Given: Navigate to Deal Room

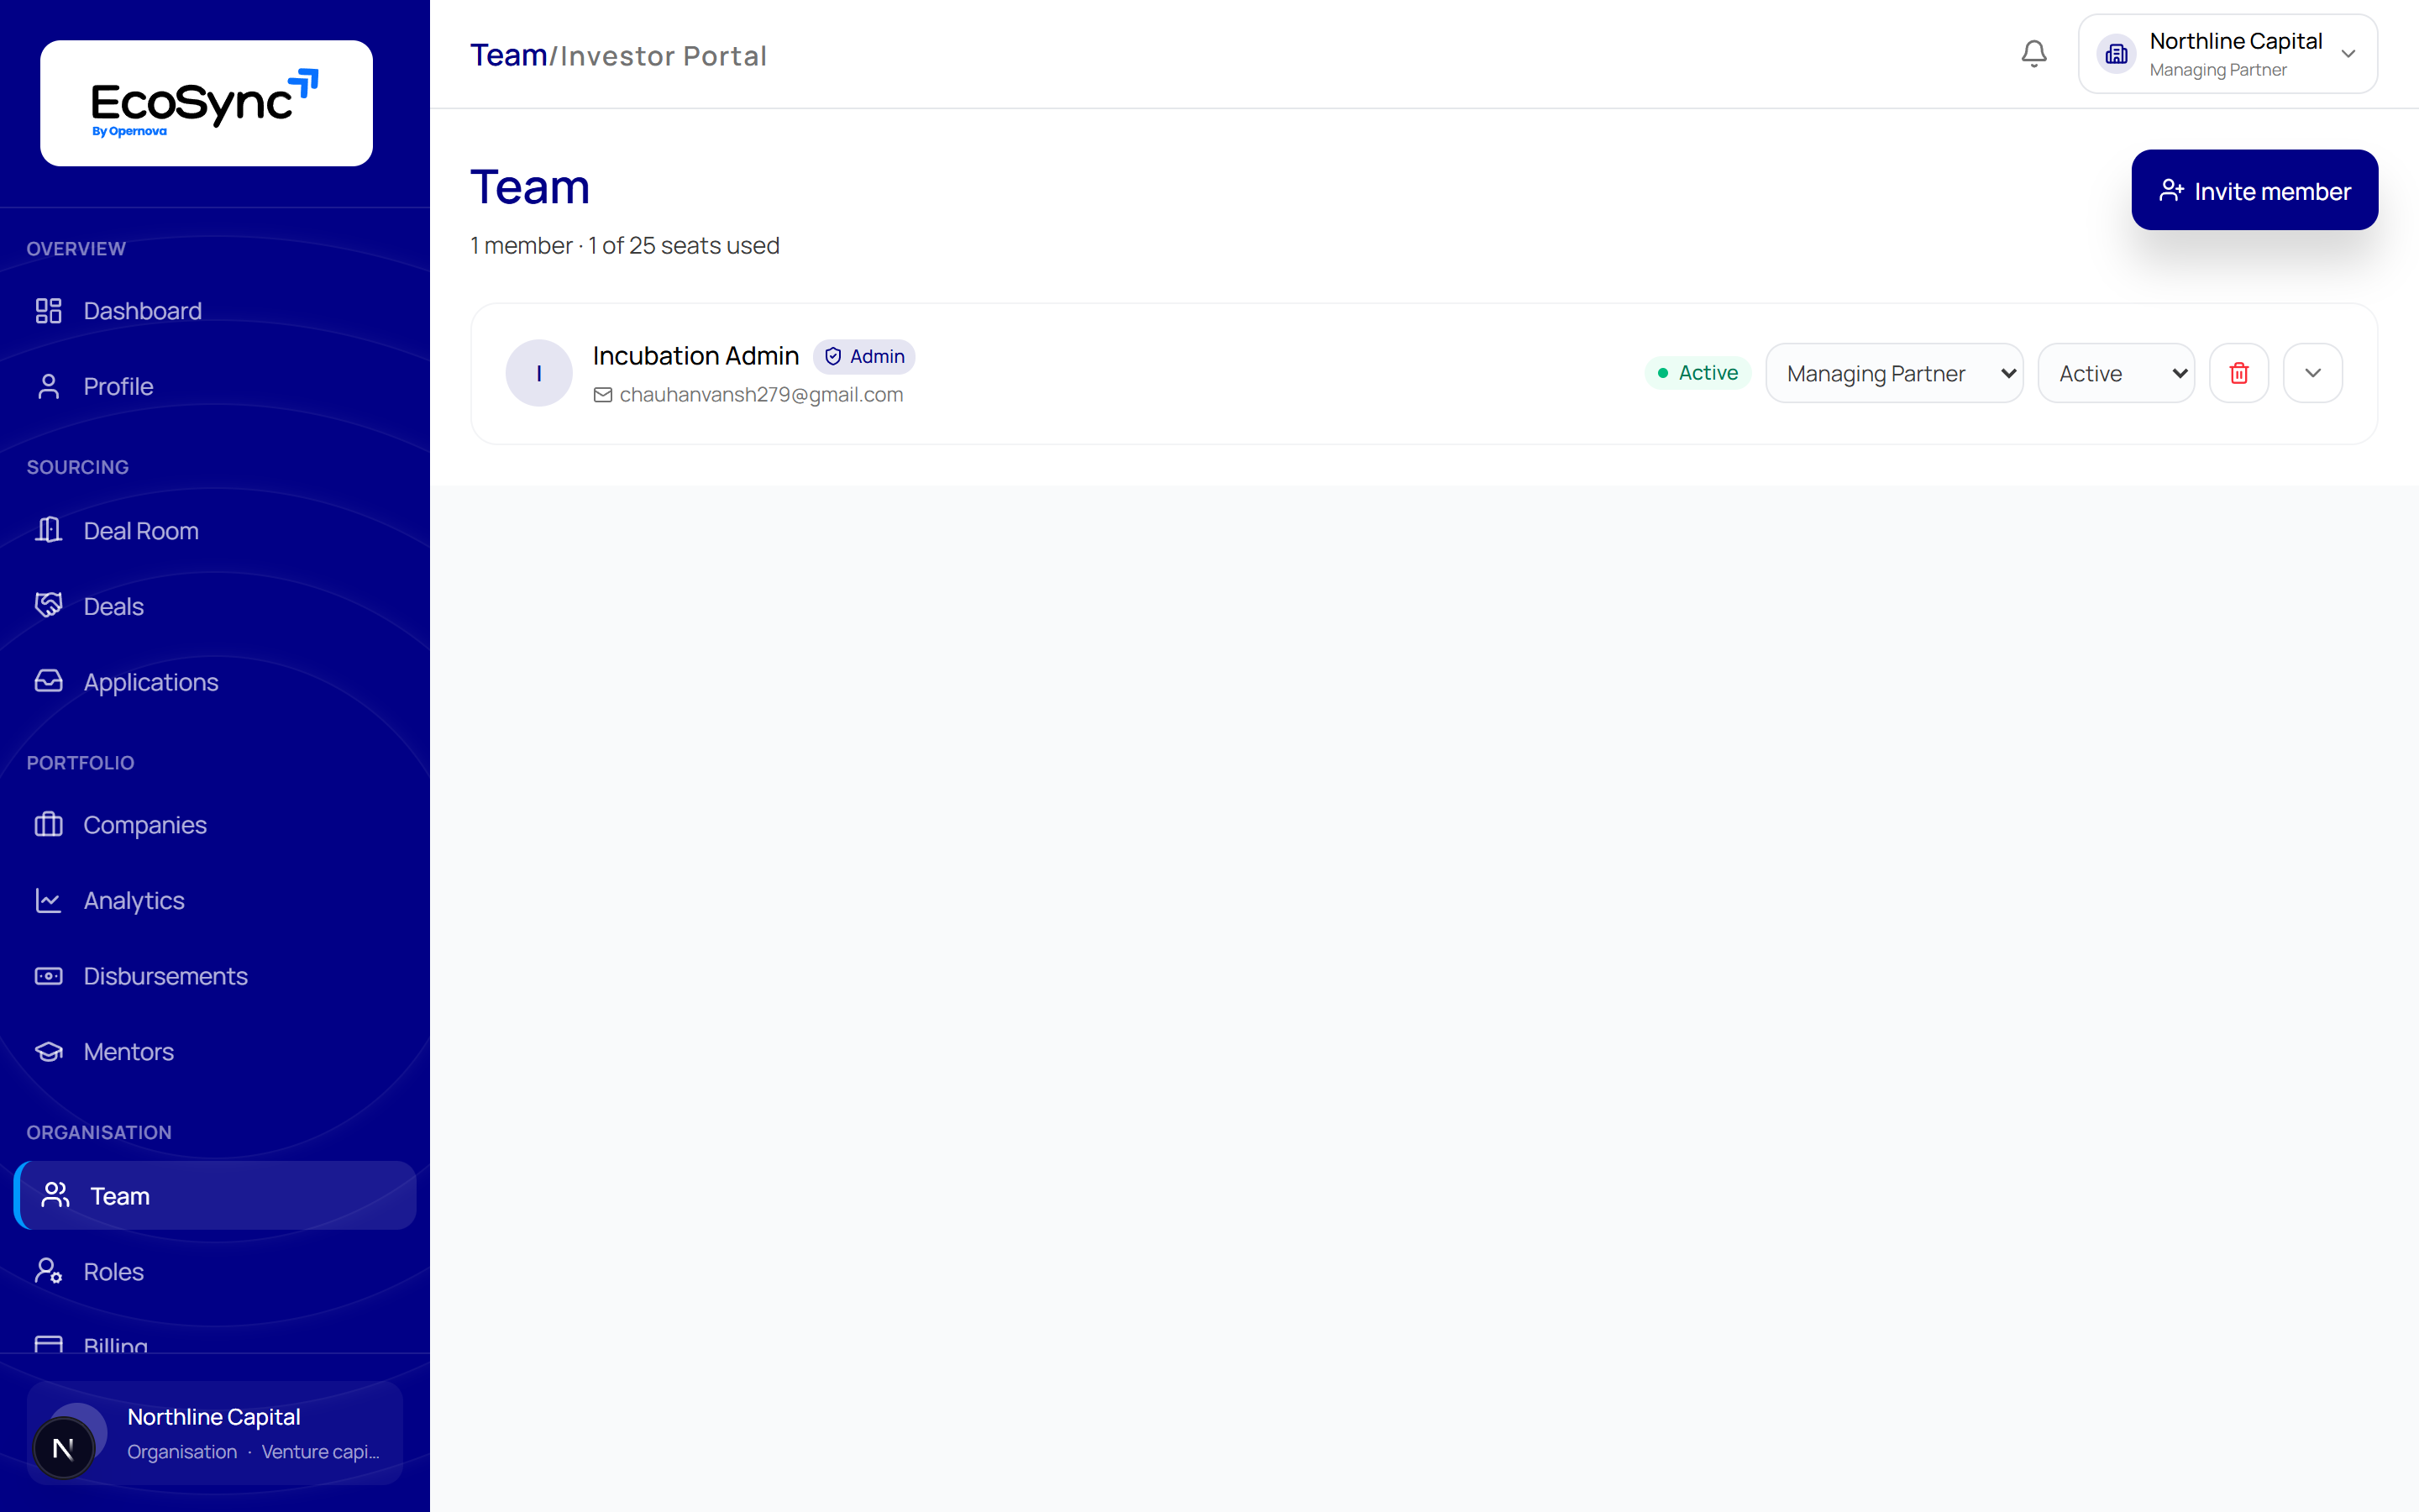Looking at the screenshot, I should tap(215, 530).
